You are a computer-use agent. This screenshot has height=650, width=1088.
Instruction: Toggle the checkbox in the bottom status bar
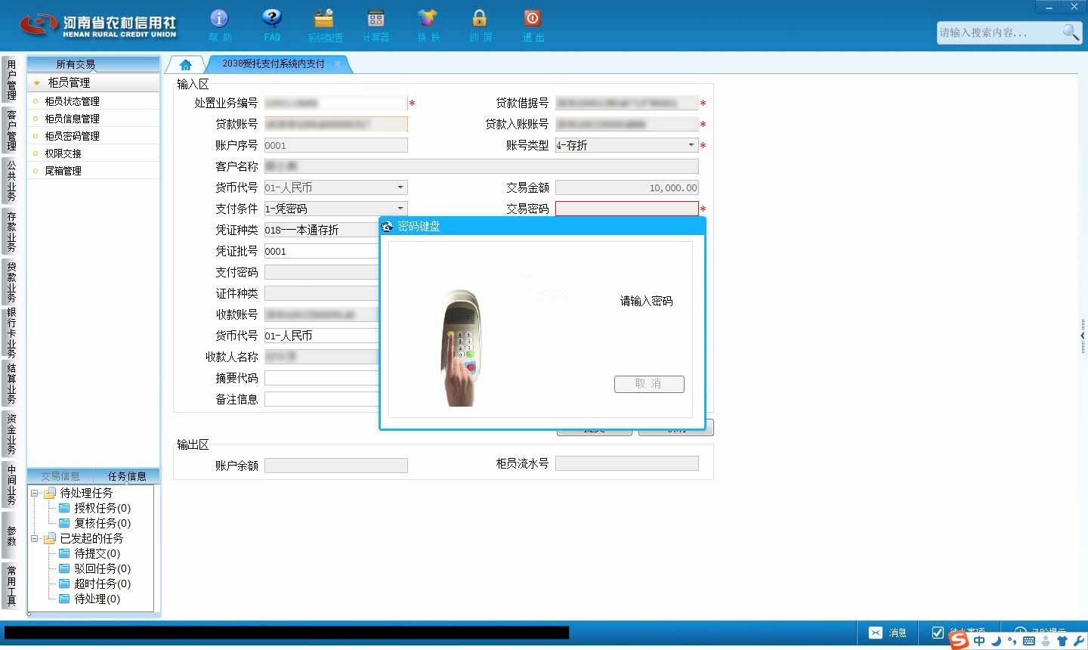[938, 633]
